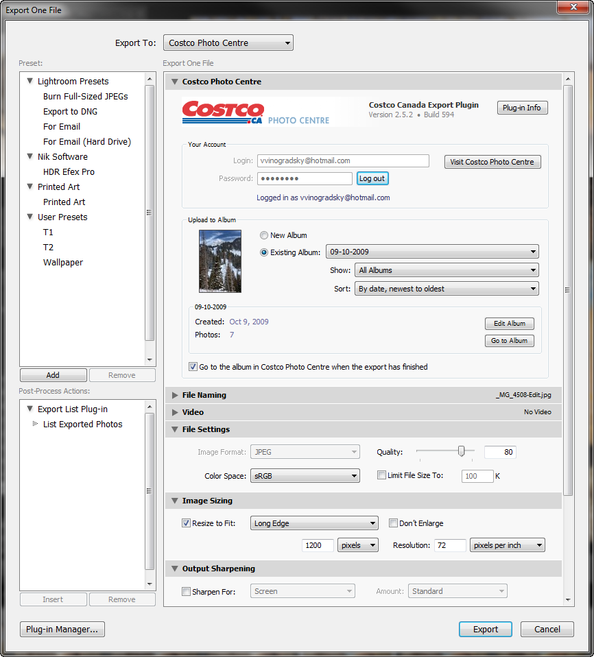Click the Add preset button
Image resolution: width=594 pixels, height=657 pixels.
(54, 375)
